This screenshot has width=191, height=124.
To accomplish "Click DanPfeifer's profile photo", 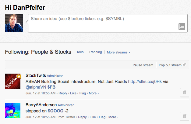I will [x=14, y=23].
